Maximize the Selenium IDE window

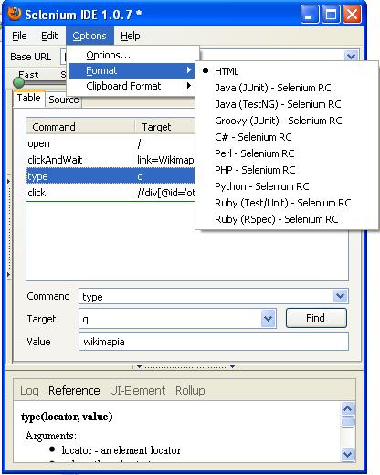(x=331, y=15)
